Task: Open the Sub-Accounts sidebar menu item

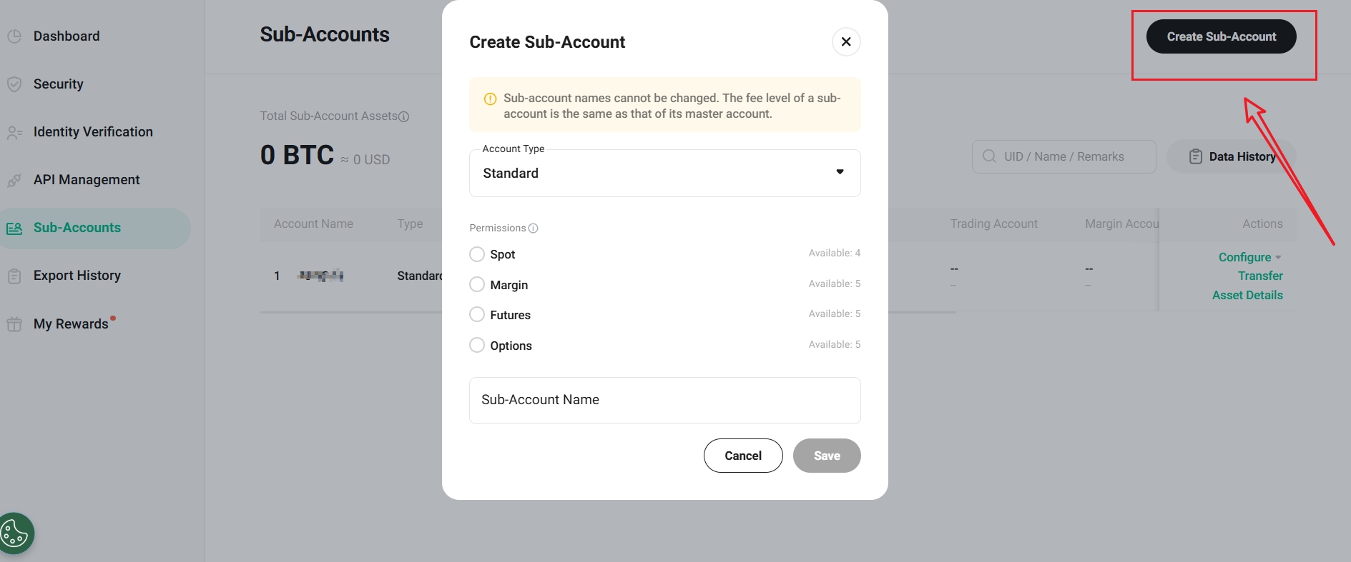Action: [x=77, y=228]
